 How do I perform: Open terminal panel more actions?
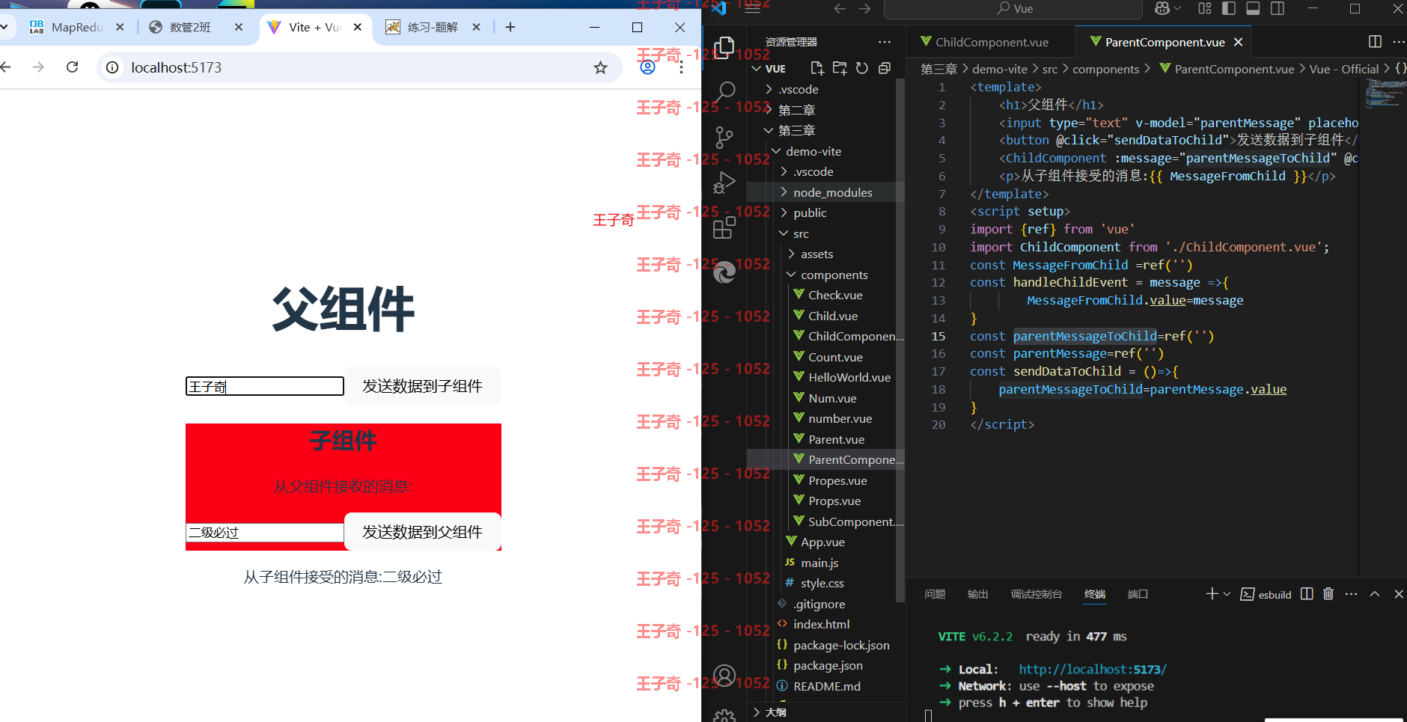1351,594
